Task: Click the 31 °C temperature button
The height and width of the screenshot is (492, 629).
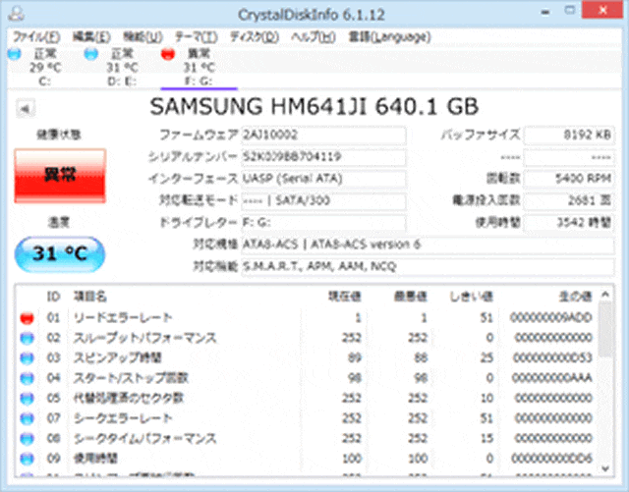Action: 60,254
